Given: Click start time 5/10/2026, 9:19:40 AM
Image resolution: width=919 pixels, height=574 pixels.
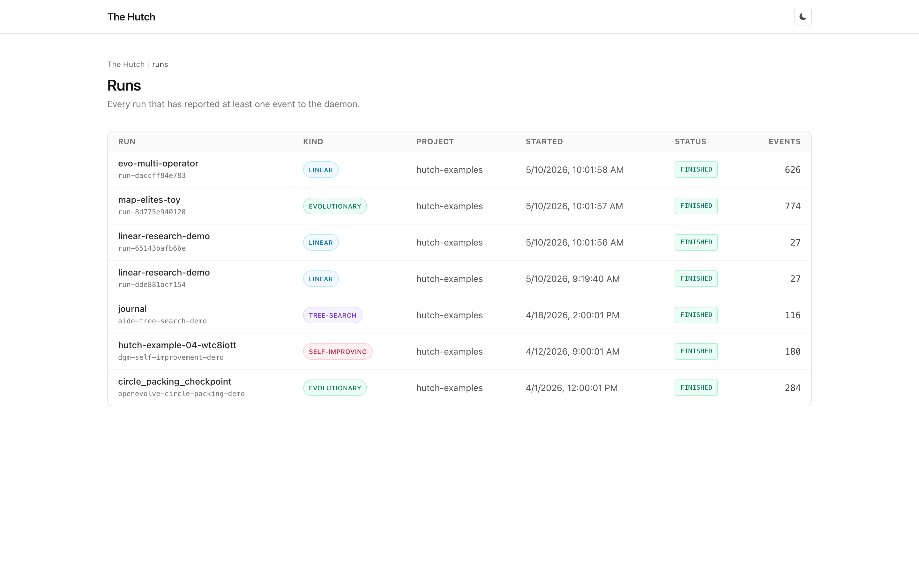Looking at the screenshot, I should pyautogui.click(x=573, y=279).
